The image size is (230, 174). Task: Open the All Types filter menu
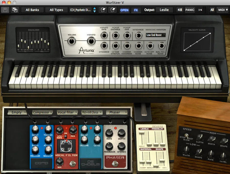(x=56, y=10)
